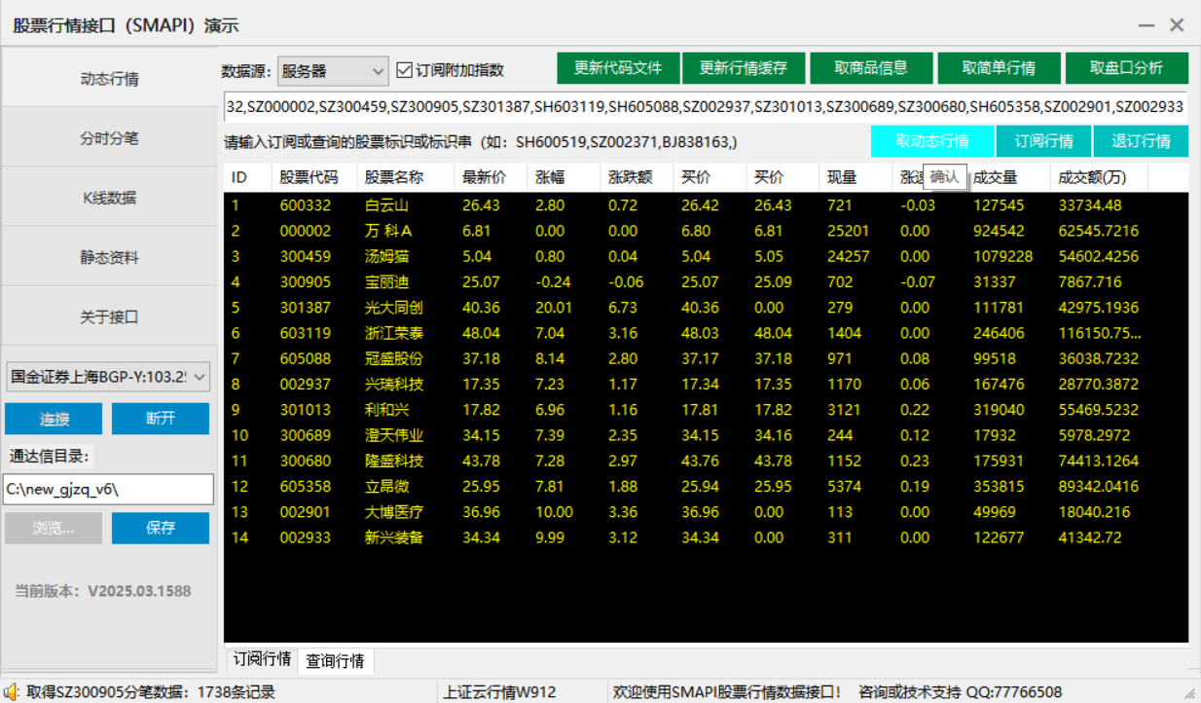
Task: Click the 连接 button
Action: 54,419
